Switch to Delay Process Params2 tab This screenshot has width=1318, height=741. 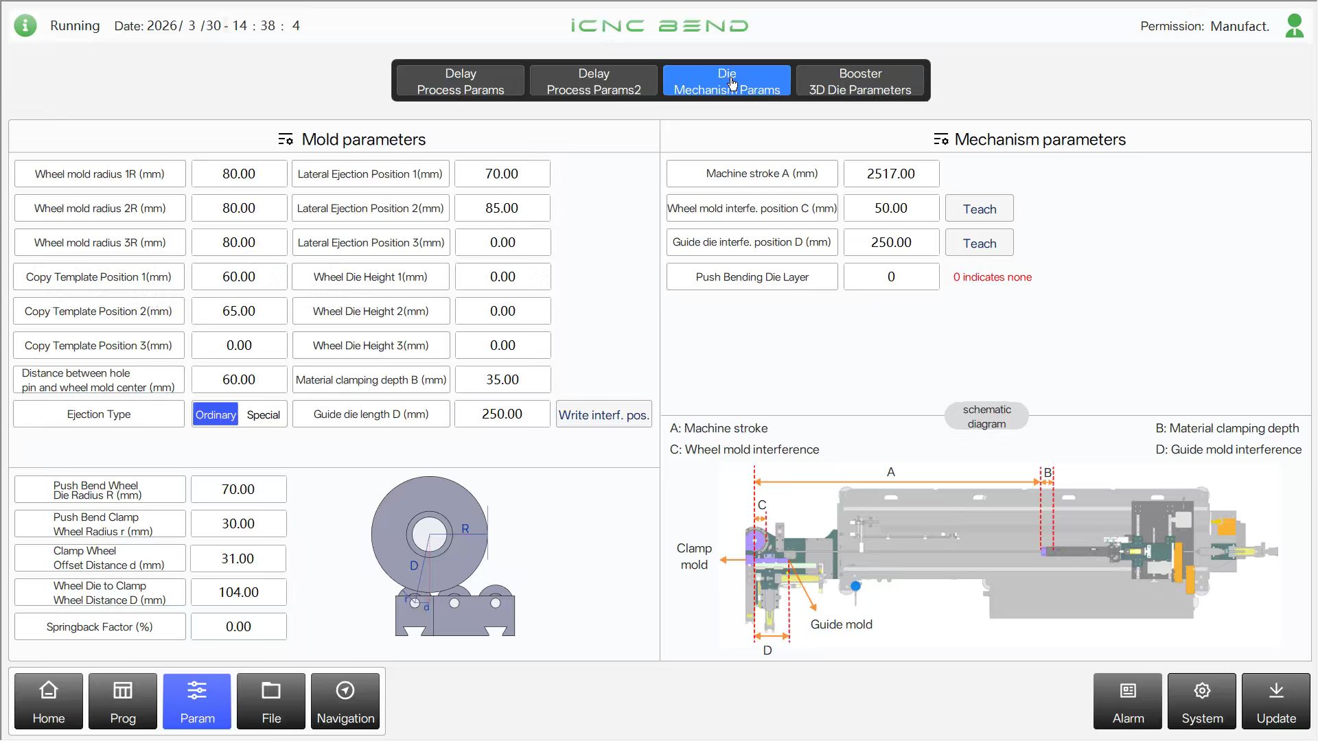point(594,81)
